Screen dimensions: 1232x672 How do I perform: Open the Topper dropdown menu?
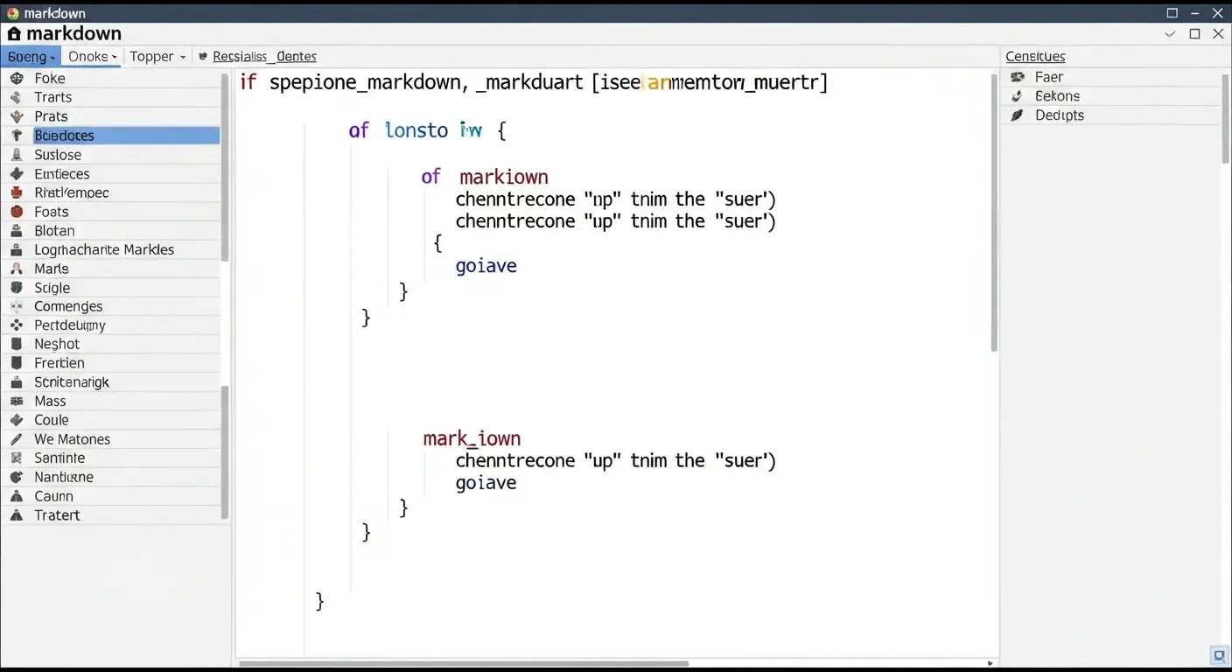pos(157,56)
